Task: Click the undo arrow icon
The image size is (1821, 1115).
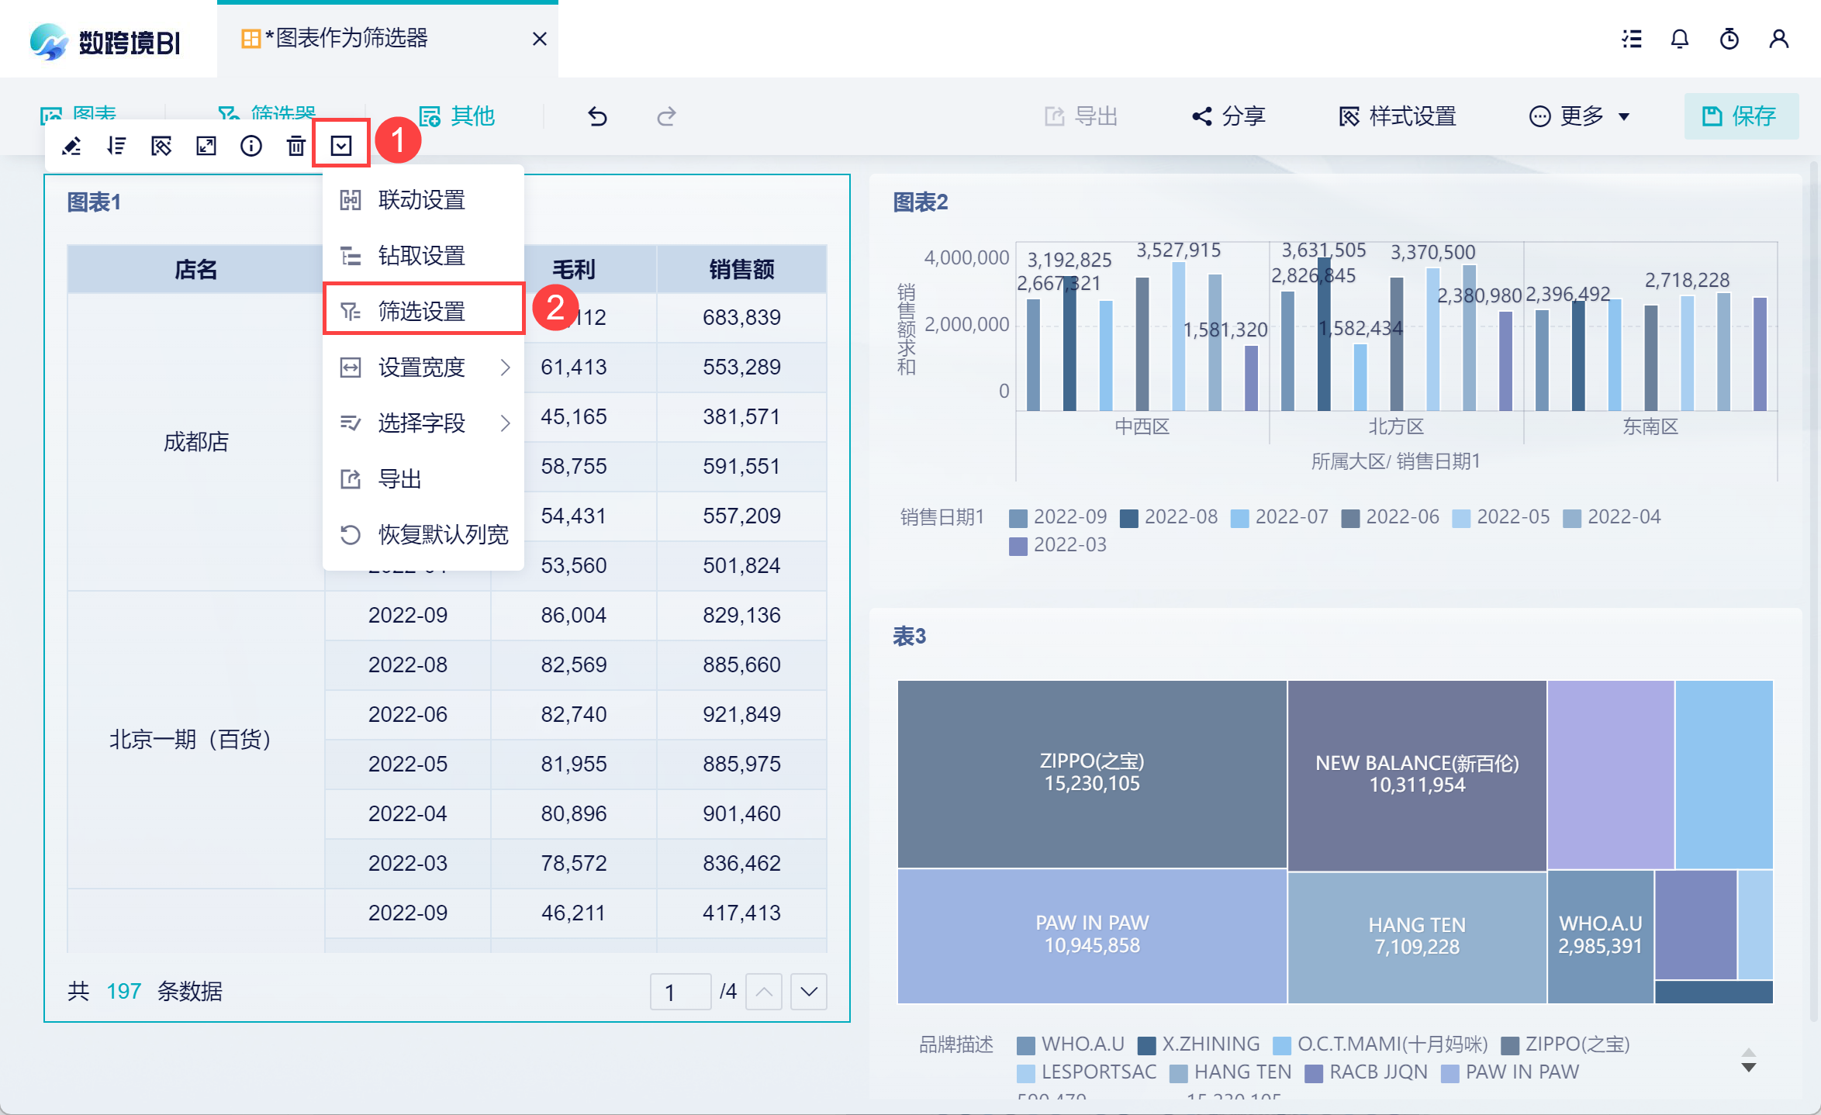Action: click(x=597, y=116)
